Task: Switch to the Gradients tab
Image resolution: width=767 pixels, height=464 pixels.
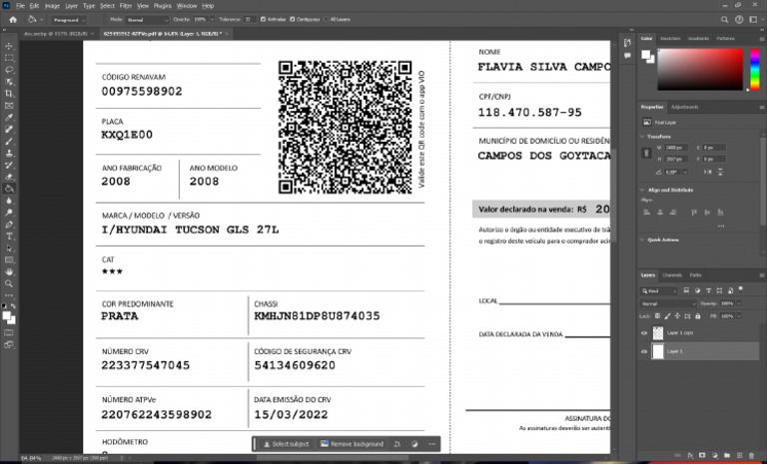Action: [698, 38]
